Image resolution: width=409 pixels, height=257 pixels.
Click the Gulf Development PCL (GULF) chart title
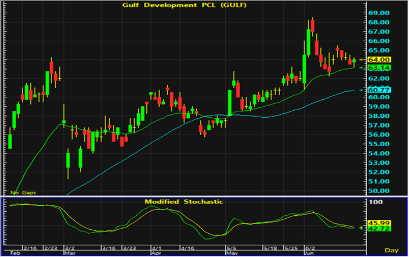(184, 5)
